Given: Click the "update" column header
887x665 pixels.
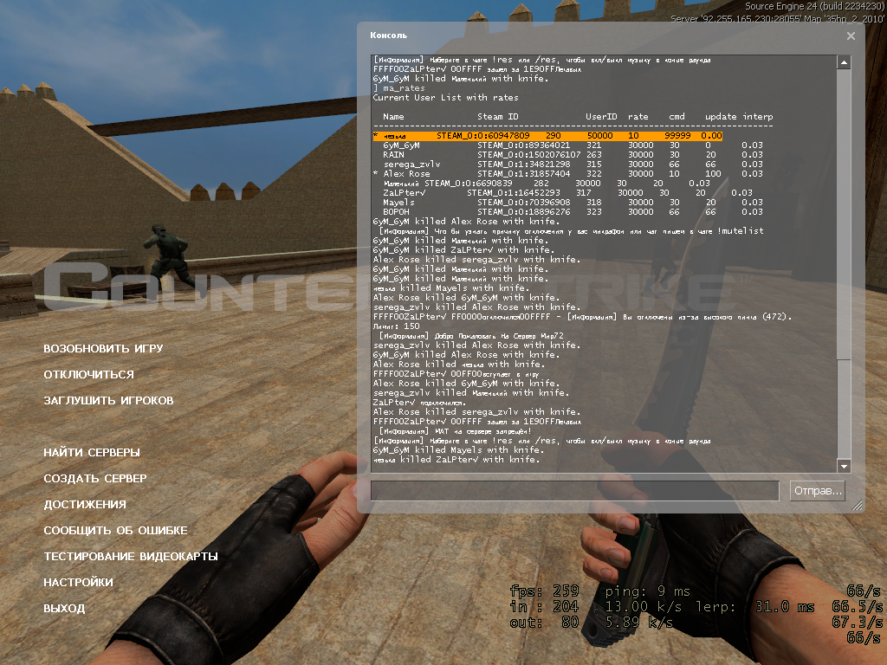Looking at the screenshot, I should tap(721, 117).
